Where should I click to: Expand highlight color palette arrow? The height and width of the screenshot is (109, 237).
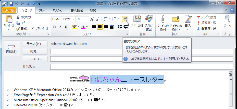click(x=78, y=27)
